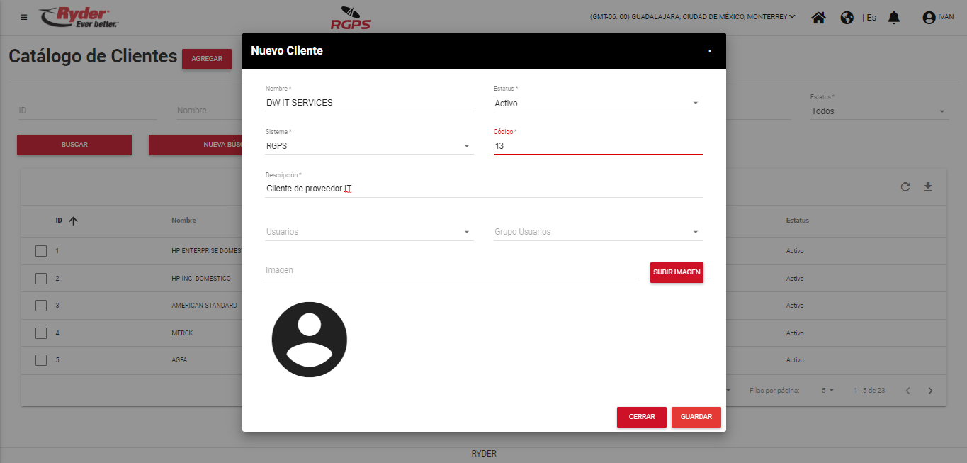This screenshot has height=463, width=967.
Task: Open the hamburger navigation menu
Action: point(24,17)
